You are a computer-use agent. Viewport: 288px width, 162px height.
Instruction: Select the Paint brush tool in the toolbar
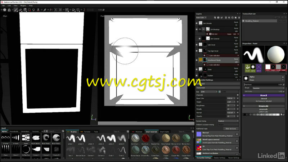coord(16,10)
